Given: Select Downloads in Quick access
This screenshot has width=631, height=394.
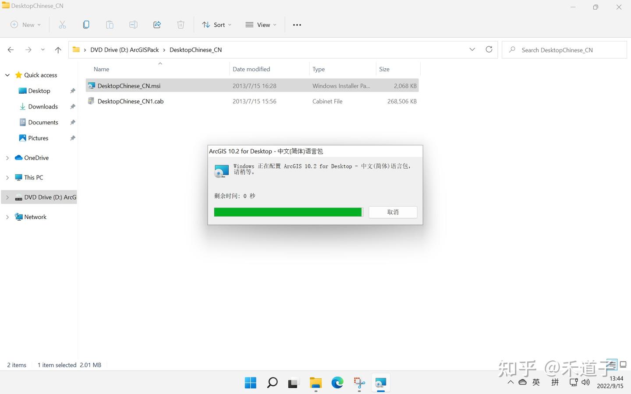Looking at the screenshot, I should point(43,107).
